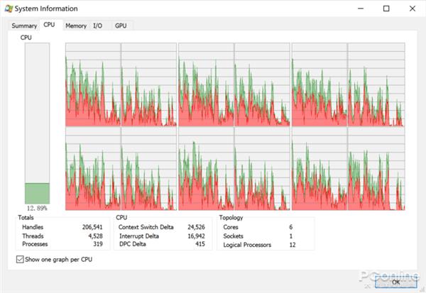Maximize the System Information window

[386, 9]
